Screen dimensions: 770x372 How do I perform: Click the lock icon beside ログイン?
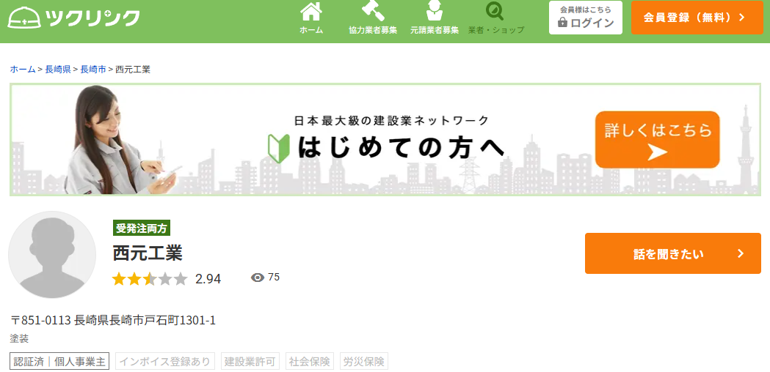click(562, 23)
